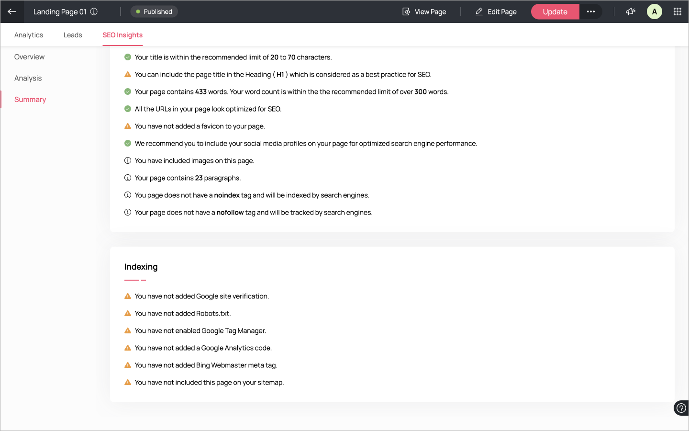
Task: Click the help question mark icon
Action: tap(681, 408)
